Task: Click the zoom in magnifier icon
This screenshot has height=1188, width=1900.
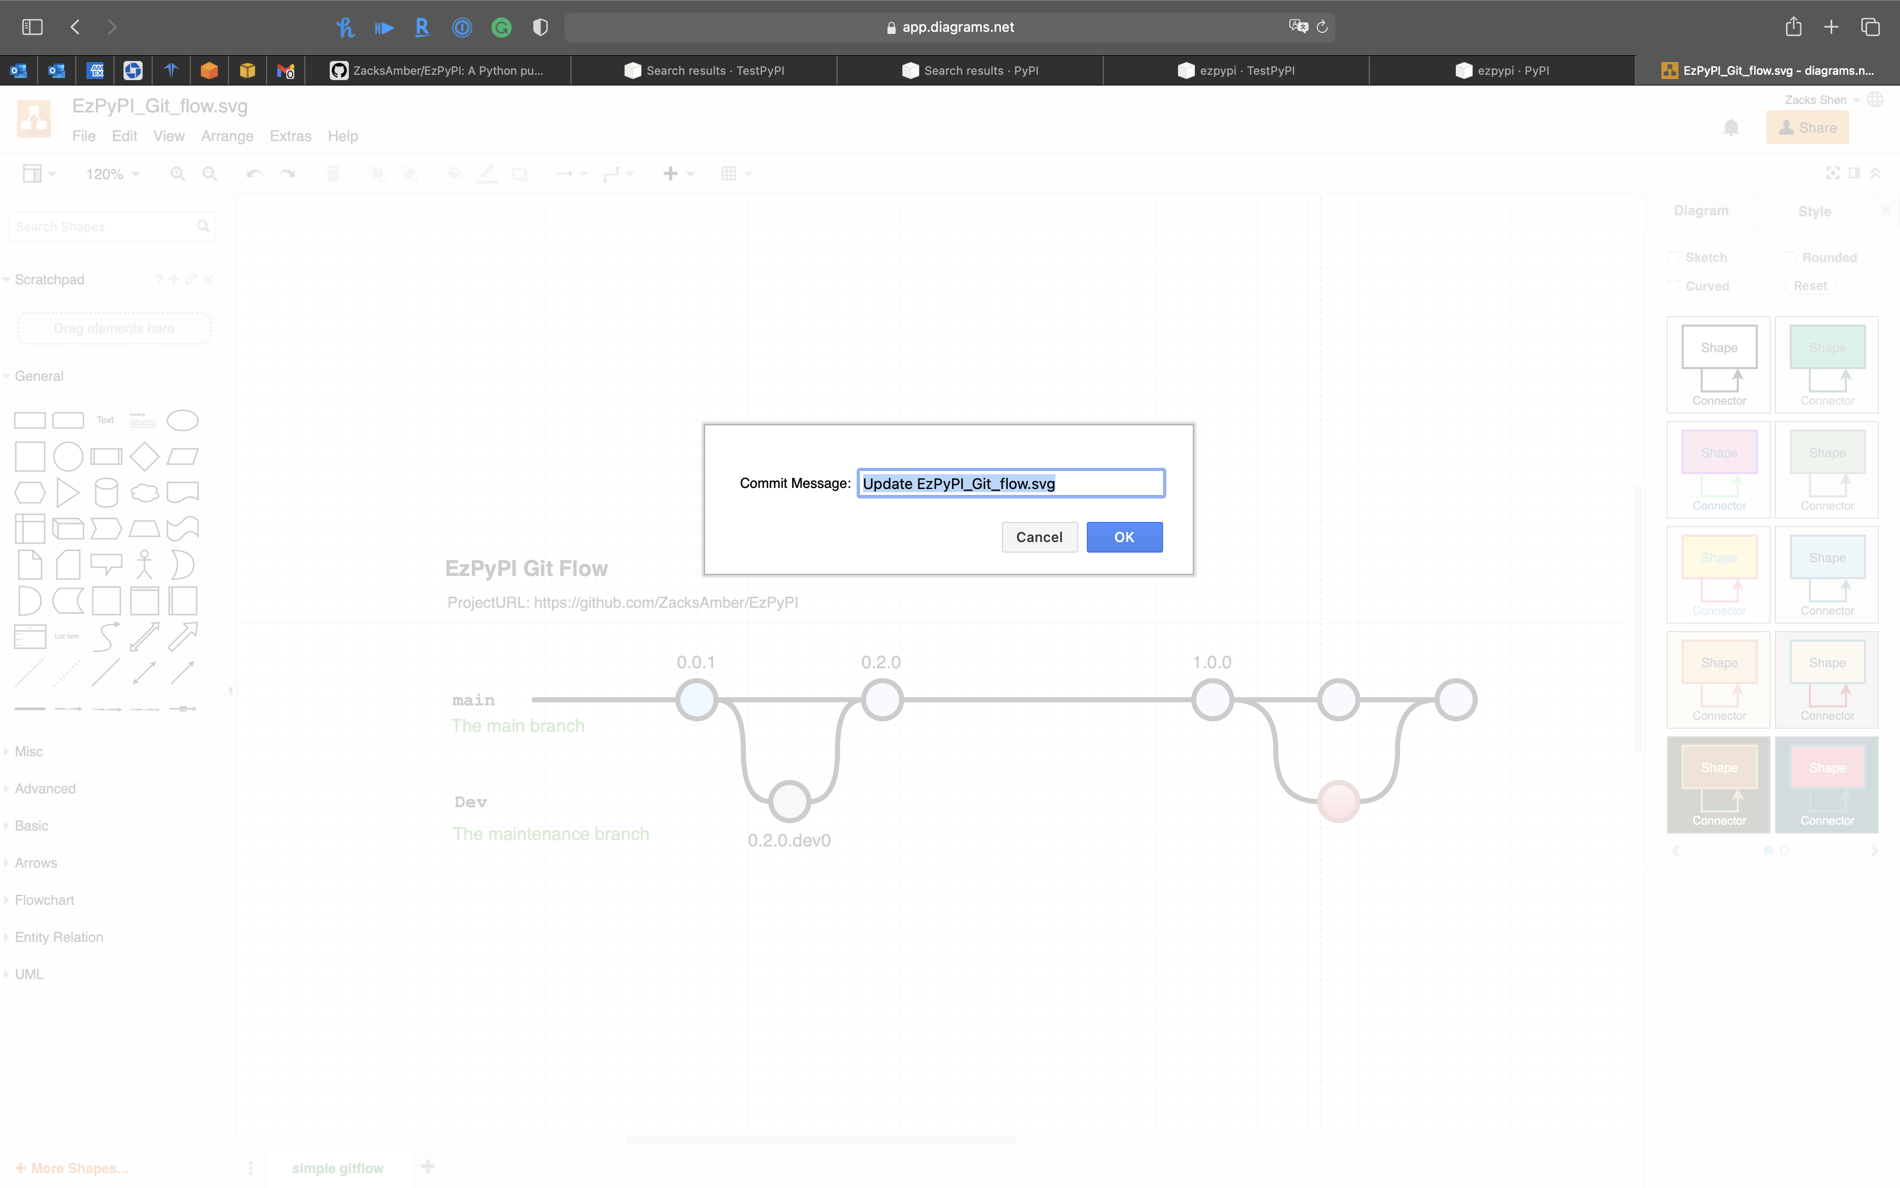Action: 178,173
